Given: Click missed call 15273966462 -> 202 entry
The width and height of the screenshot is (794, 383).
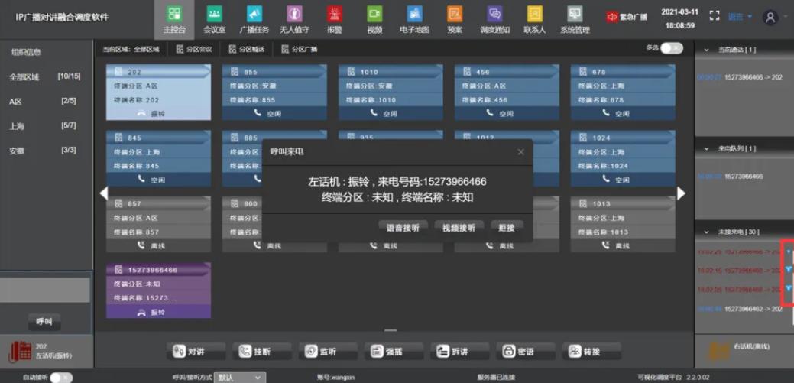Looking at the screenshot, I should [740, 309].
